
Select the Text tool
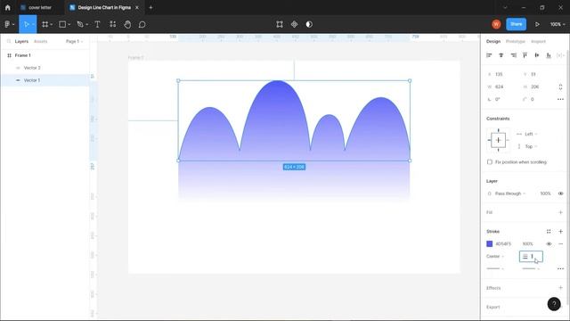point(97,24)
